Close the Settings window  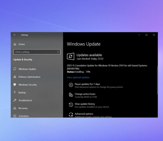coord(154,35)
